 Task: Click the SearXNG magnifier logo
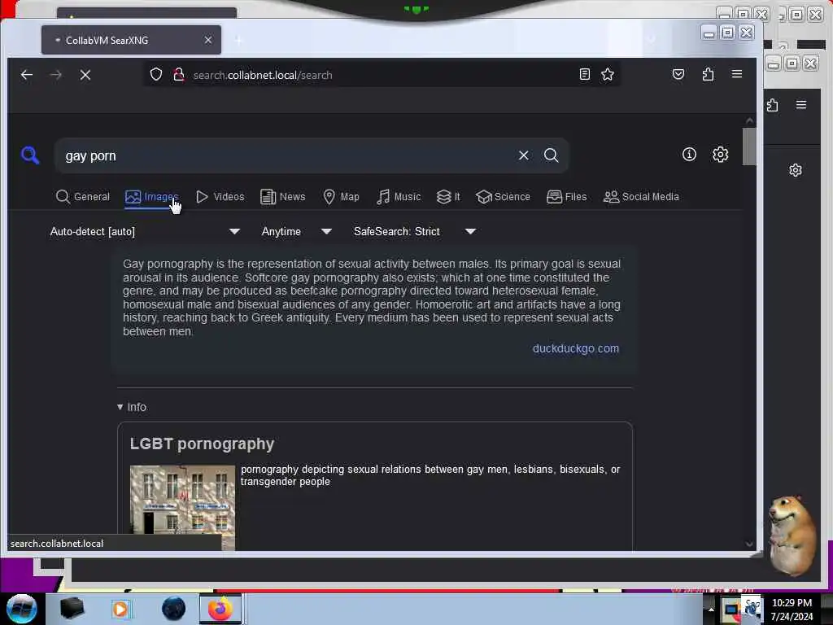coord(30,155)
